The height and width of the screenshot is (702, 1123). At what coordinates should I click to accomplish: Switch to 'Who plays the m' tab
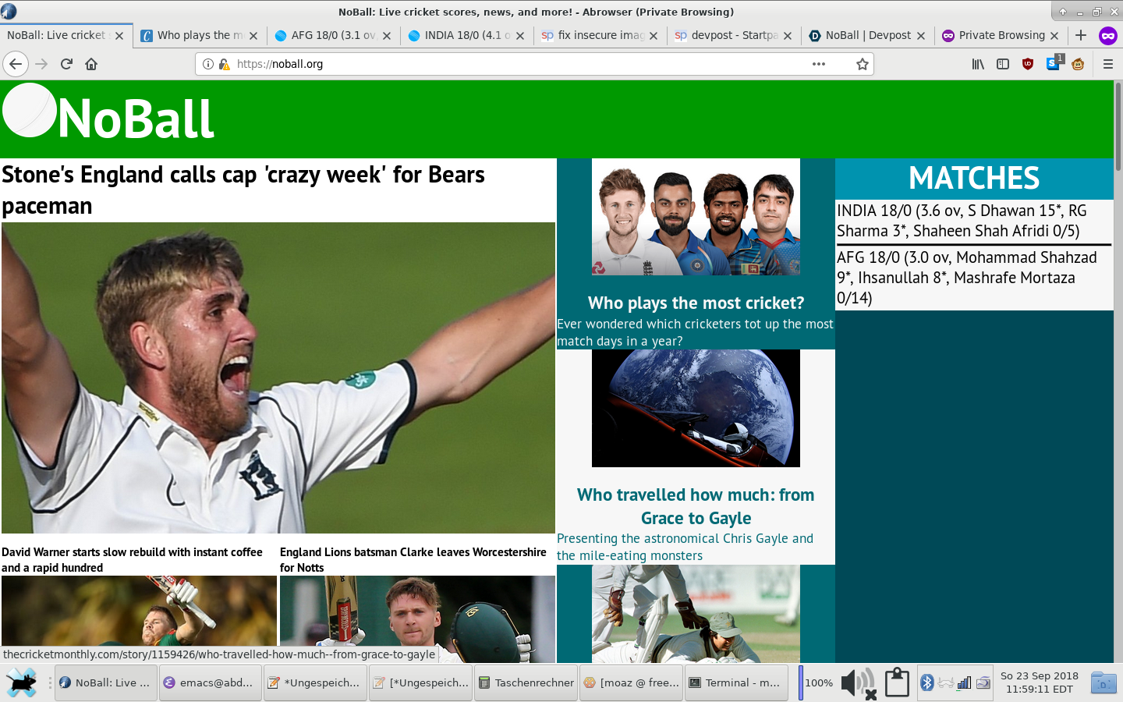click(x=200, y=35)
